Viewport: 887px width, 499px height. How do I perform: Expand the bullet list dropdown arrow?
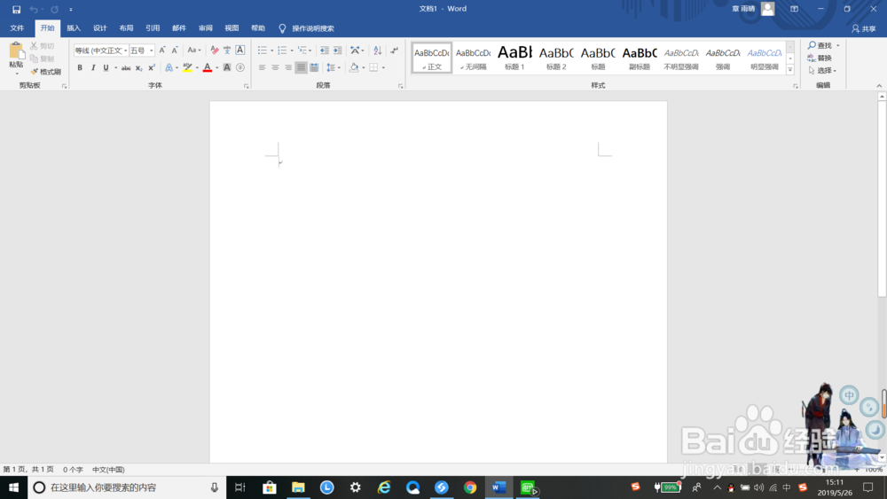[272, 51]
